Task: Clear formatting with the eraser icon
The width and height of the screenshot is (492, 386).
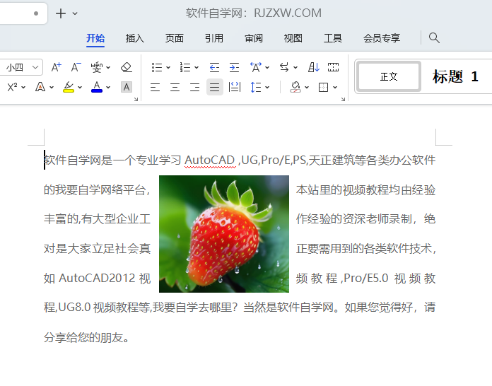Action: (x=126, y=67)
